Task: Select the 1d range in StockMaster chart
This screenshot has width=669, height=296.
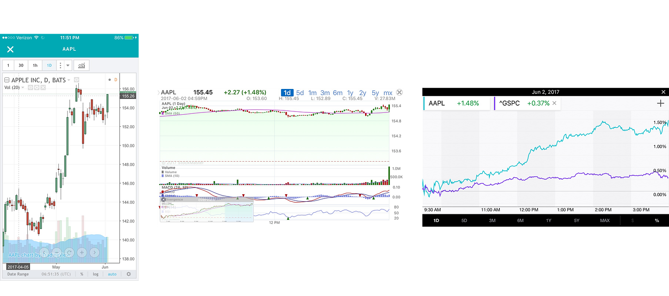Action: (287, 93)
